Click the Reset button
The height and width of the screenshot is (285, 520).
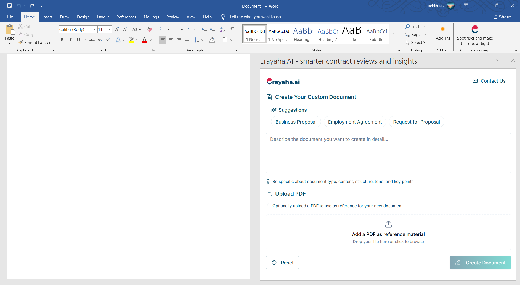click(283, 263)
